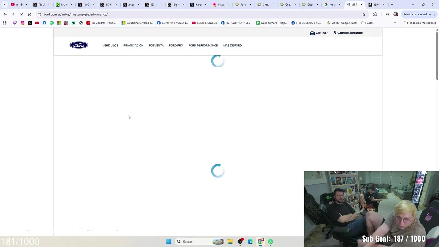
Task: Open the X bookmark icon in bookmarks bar
Action: point(29,23)
